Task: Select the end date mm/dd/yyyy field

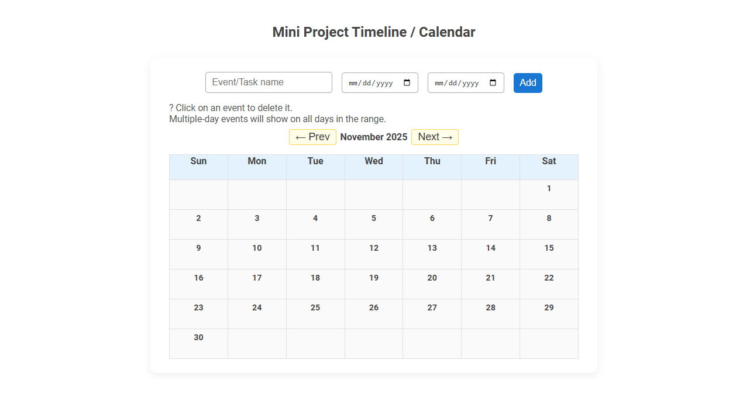Action: [x=456, y=82]
